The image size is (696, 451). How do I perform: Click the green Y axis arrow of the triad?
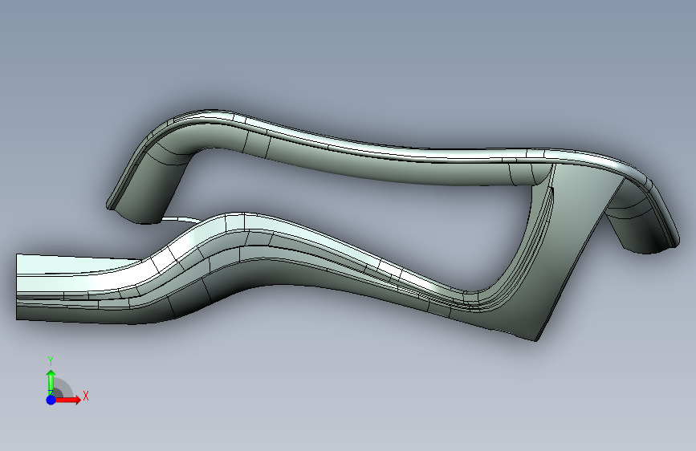[51, 383]
